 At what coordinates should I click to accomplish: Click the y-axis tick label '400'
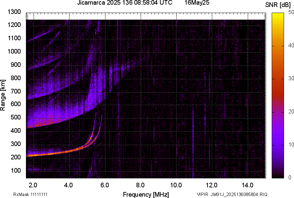[16, 130]
